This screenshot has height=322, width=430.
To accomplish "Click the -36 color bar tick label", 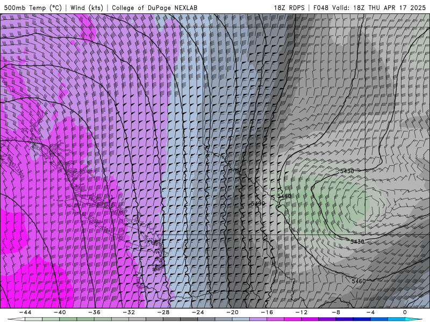I will pos(94,312).
